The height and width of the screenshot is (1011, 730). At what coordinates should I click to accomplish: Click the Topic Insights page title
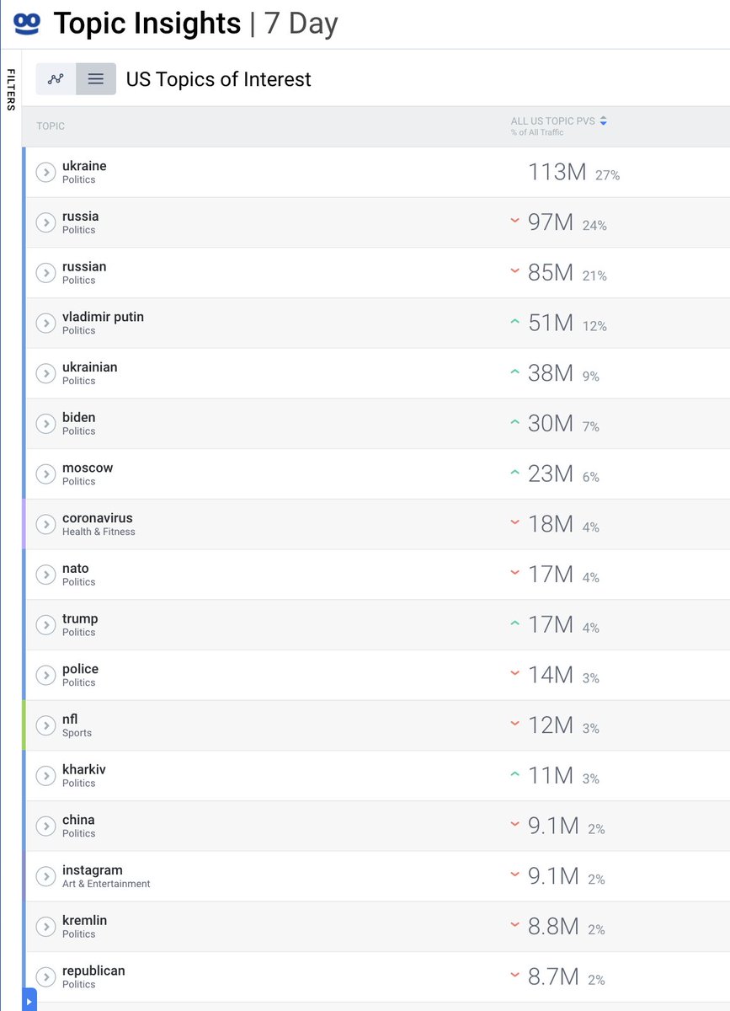point(147,23)
